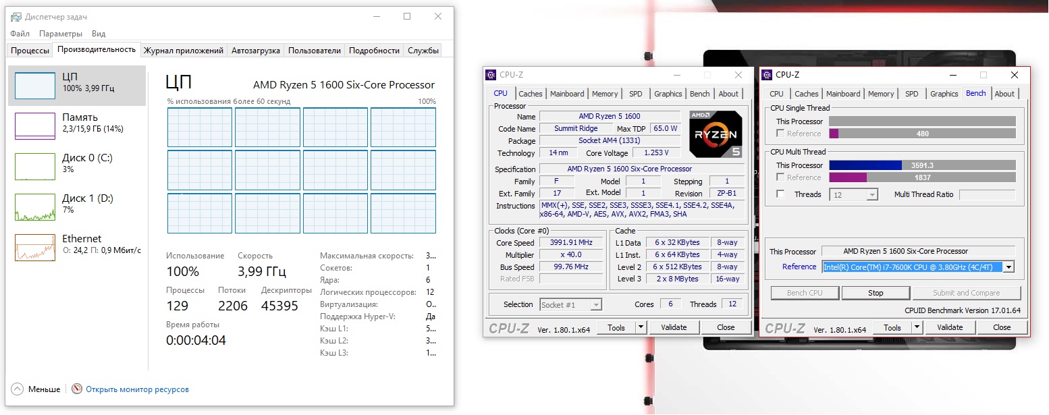
Task: Select Ethernet in performance sidebar
Action: tap(76, 248)
